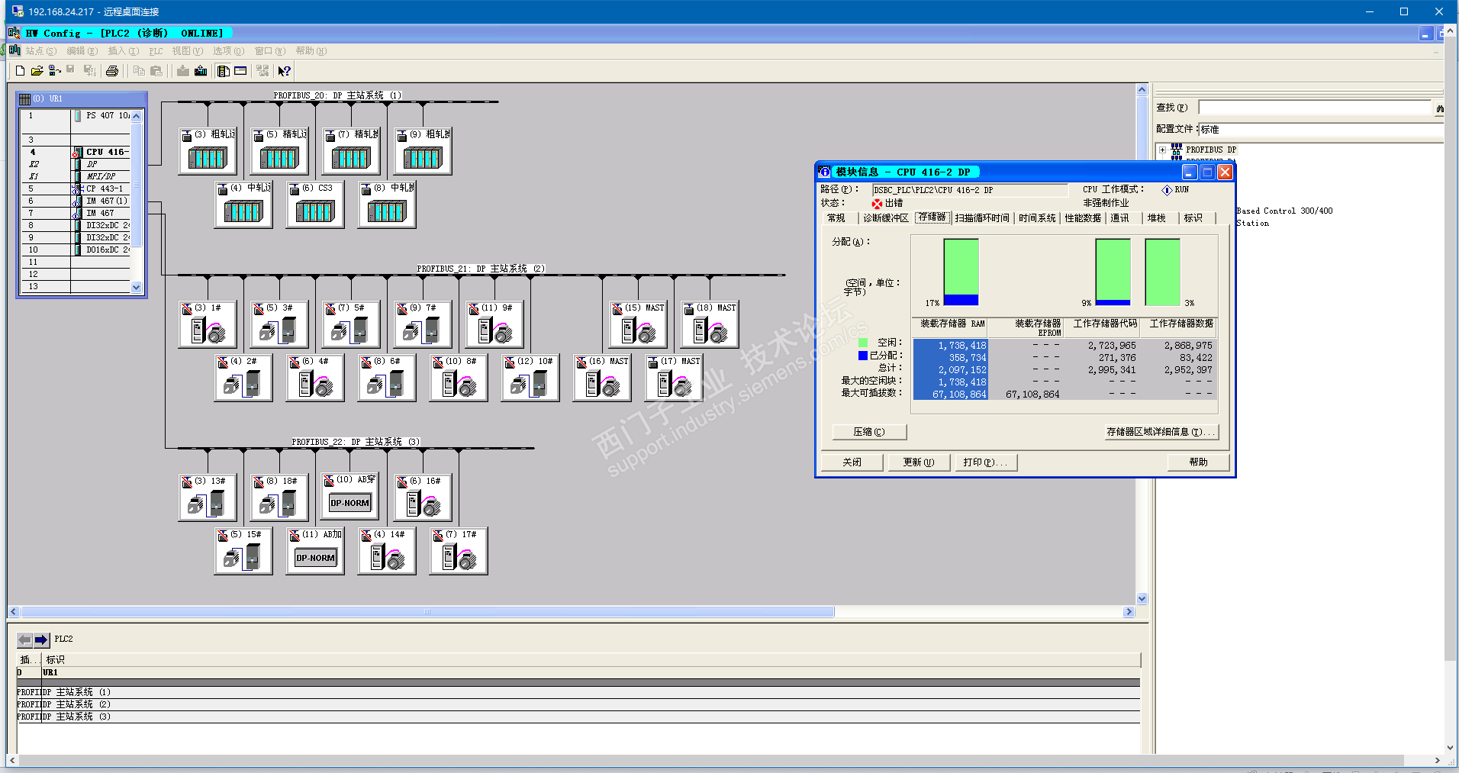
Task: Click the 打印(P)... button
Action: 986,462
